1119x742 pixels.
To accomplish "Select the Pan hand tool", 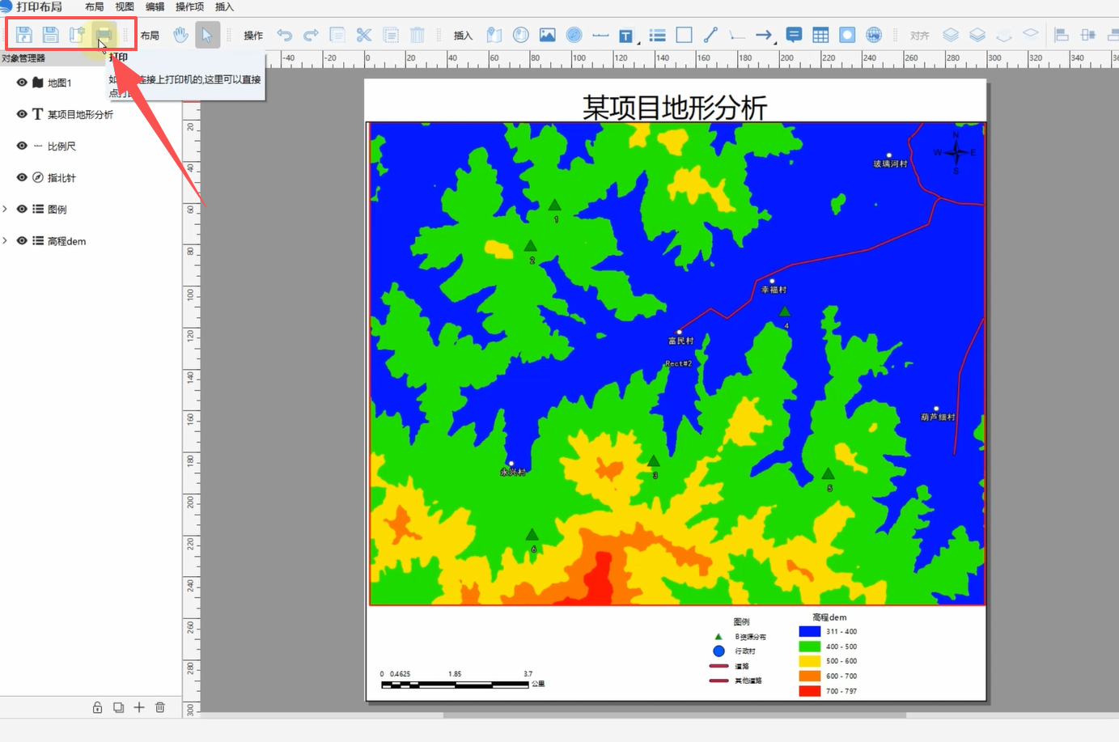I will pyautogui.click(x=180, y=35).
